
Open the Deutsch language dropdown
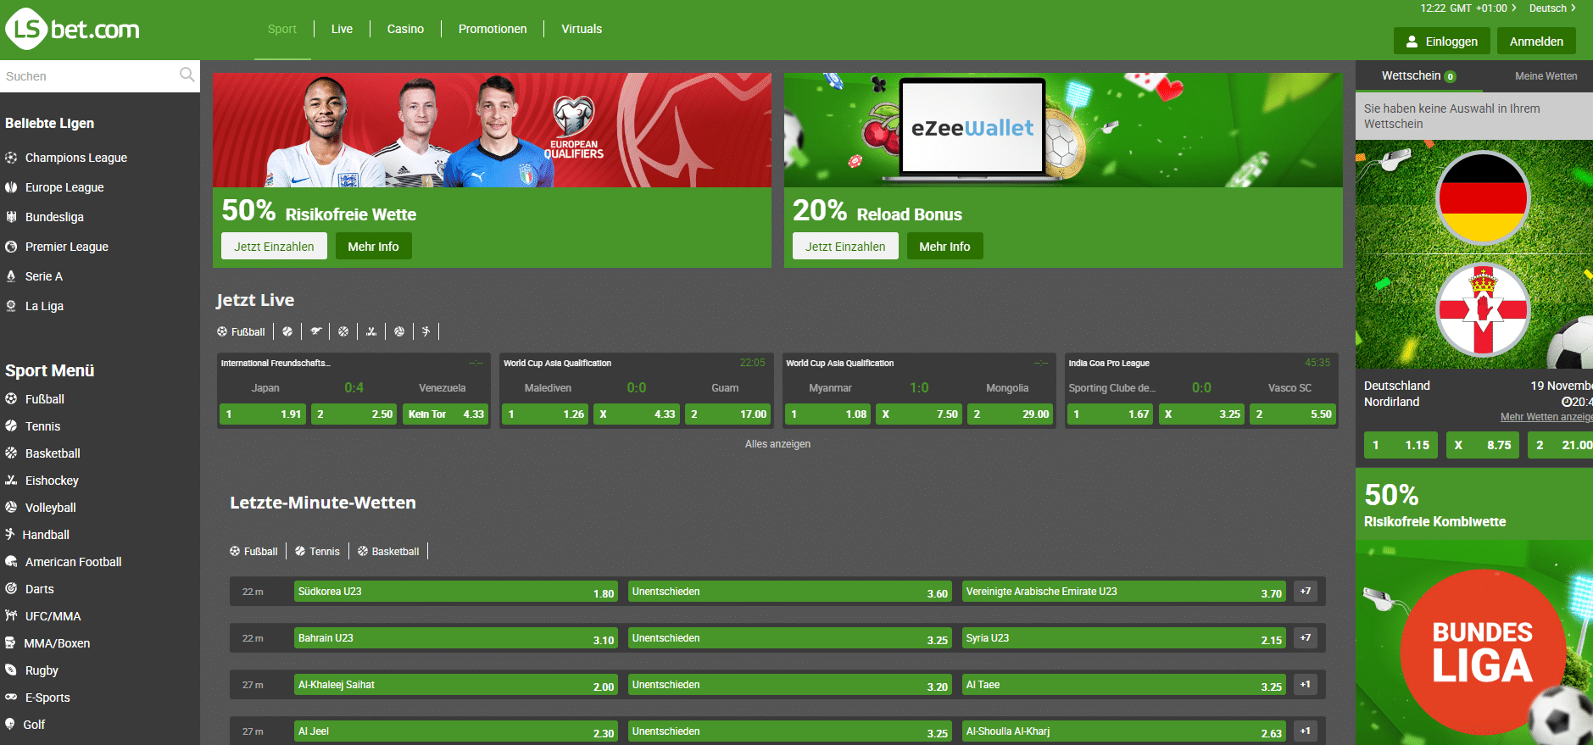1552,8
